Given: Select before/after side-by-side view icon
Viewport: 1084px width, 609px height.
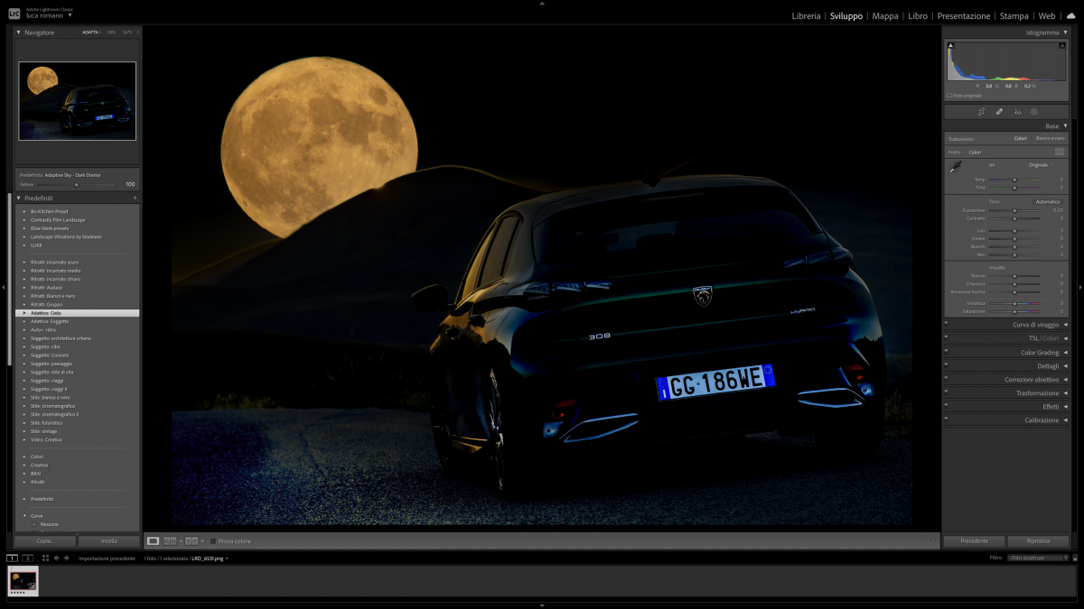Looking at the screenshot, I should coord(170,540).
